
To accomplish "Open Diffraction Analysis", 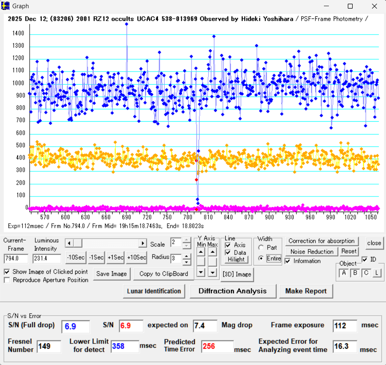I will click(x=232, y=291).
